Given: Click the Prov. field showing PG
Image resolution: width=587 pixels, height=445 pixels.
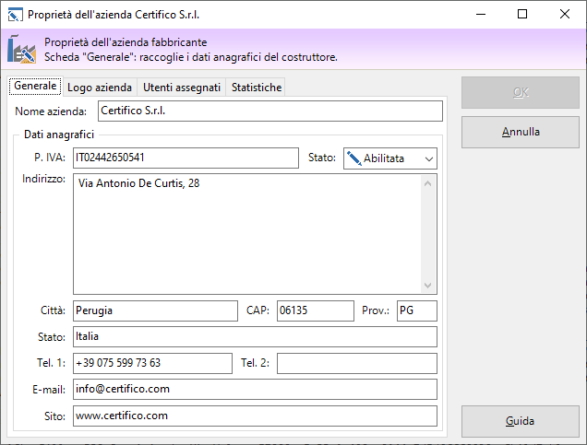Looking at the screenshot, I should tap(416, 310).
